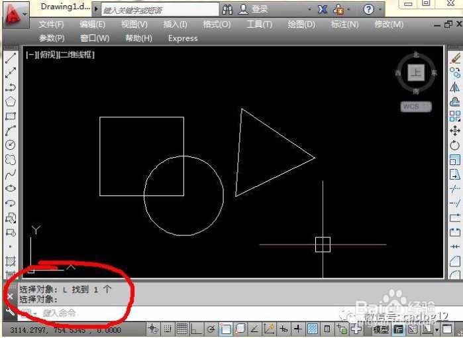Toggle Lineweight display in status bar
The height and width of the screenshot is (338, 463).
tap(298, 329)
